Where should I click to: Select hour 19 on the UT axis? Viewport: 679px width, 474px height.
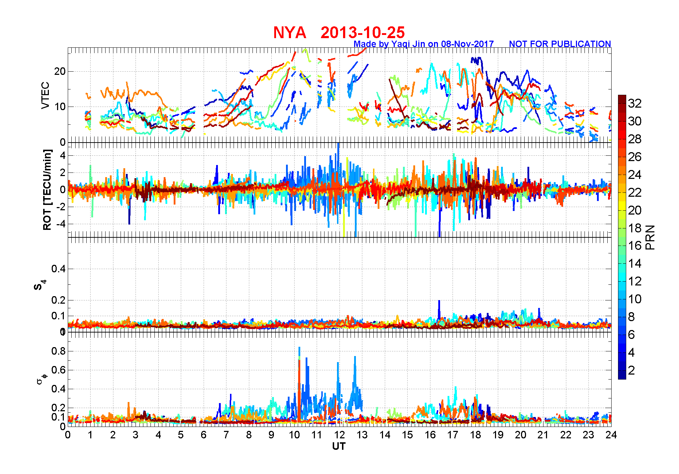(x=498, y=435)
